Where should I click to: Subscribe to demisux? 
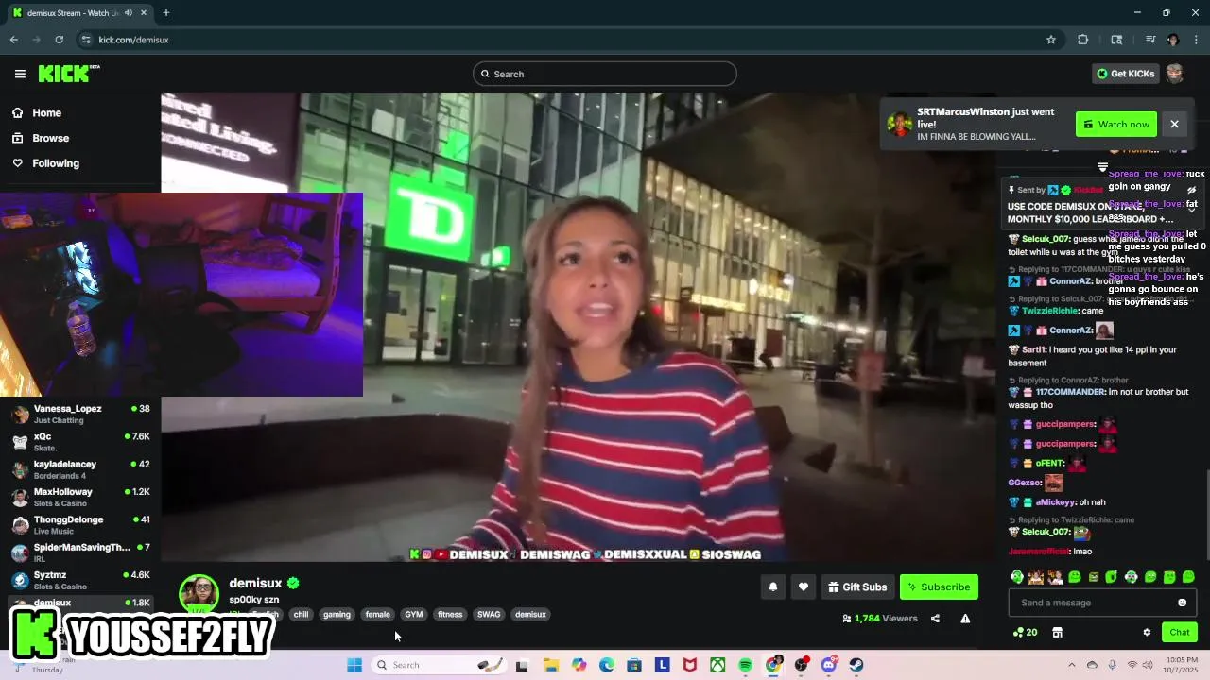939,586
